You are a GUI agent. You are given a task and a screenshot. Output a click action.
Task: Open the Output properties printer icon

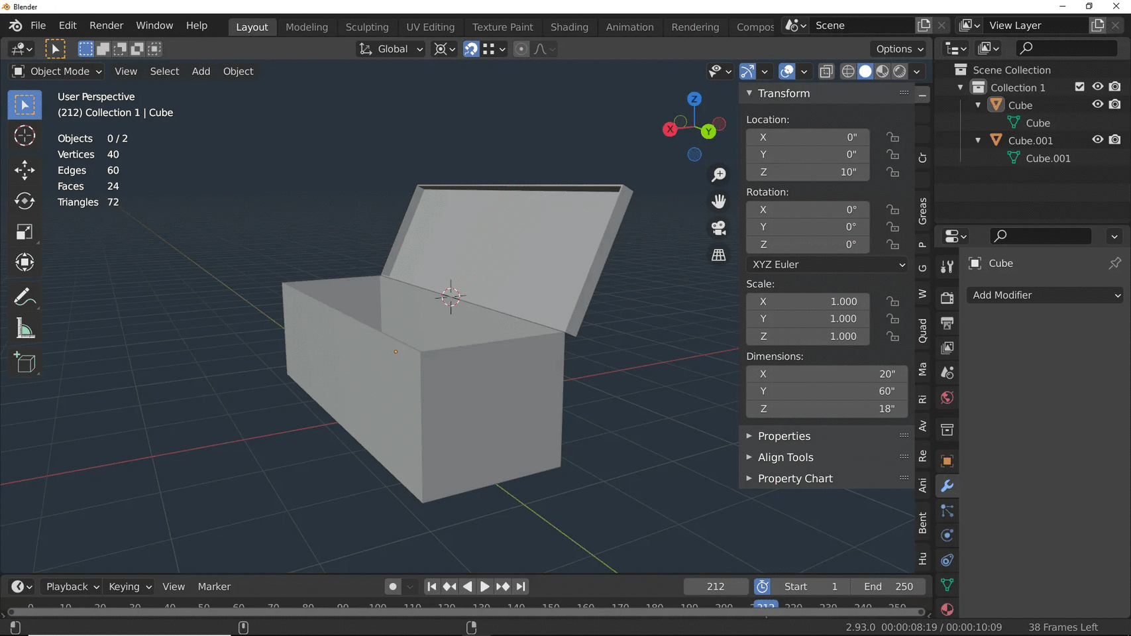[947, 323]
